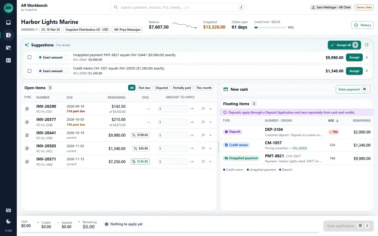Screen dimensions: 378x236
Task: Click the search customers field
Action: [178, 7]
